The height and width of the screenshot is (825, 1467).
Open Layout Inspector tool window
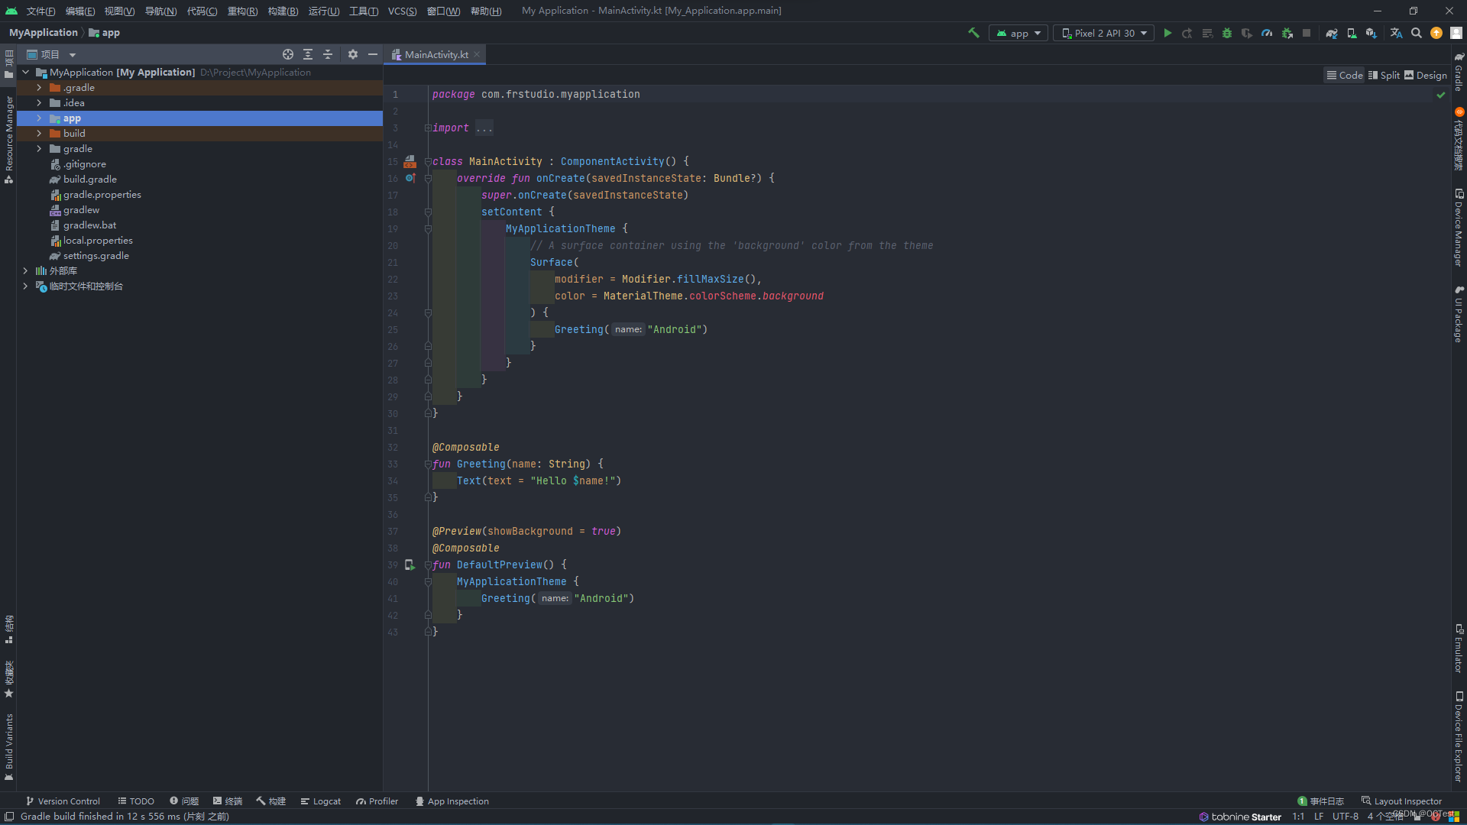(1401, 801)
